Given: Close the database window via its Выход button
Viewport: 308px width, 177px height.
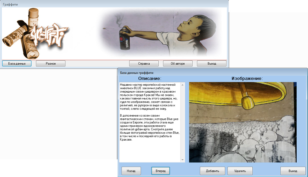Looking at the screenshot, I should point(293,171).
